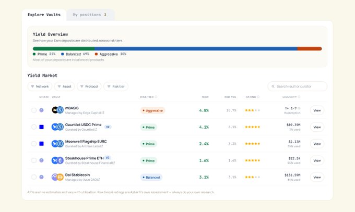This screenshot has height=212, width=355.
Task: Click the $89.39M liquidity value
Action: [x=293, y=125]
